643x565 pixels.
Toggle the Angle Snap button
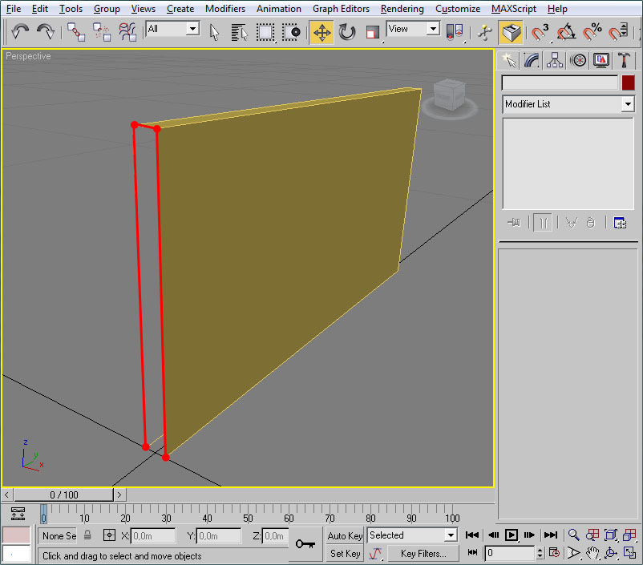coord(566,32)
